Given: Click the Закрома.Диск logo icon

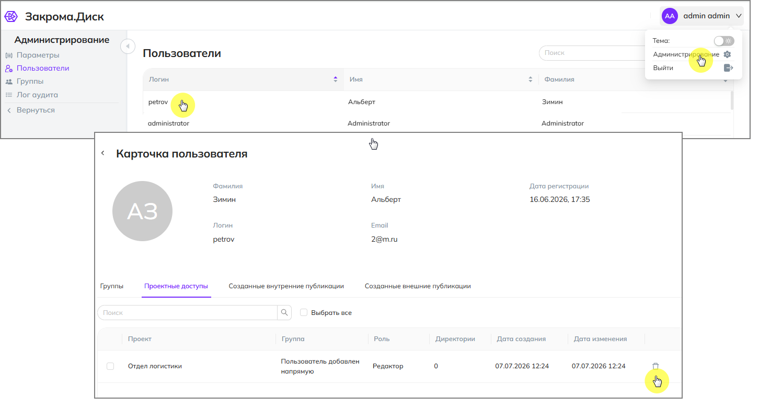Looking at the screenshot, I should [11, 17].
